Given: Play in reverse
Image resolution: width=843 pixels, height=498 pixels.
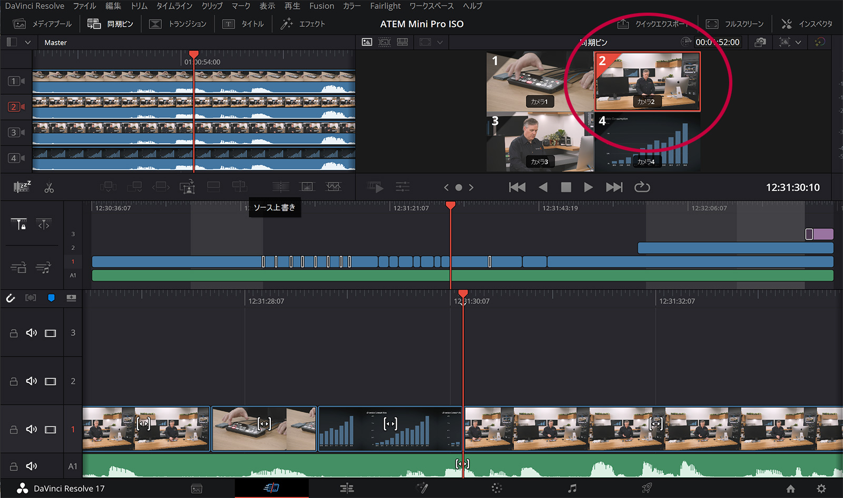Looking at the screenshot, I should click(543, 187).
